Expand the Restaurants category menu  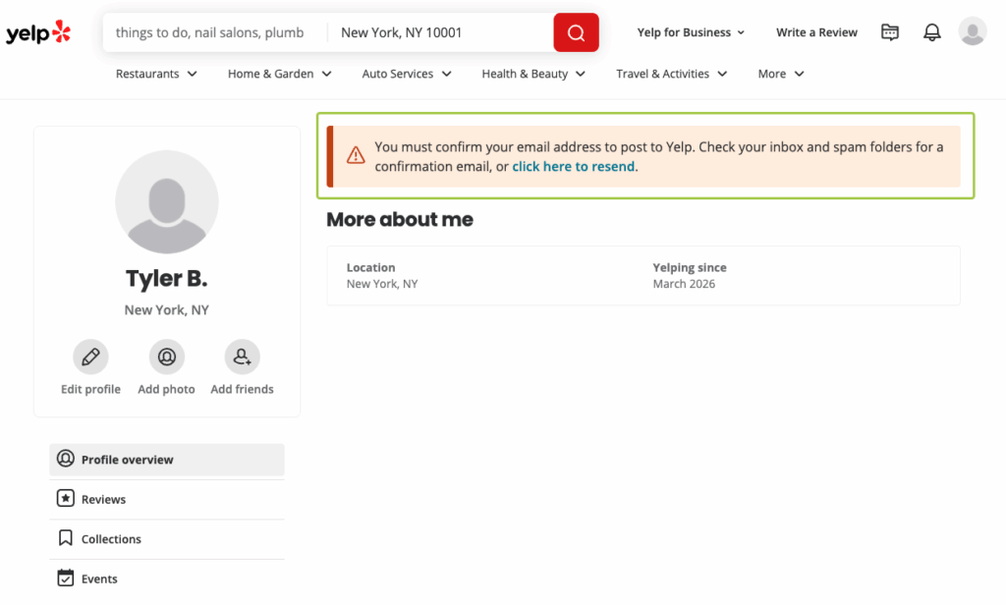click(155, 73)
